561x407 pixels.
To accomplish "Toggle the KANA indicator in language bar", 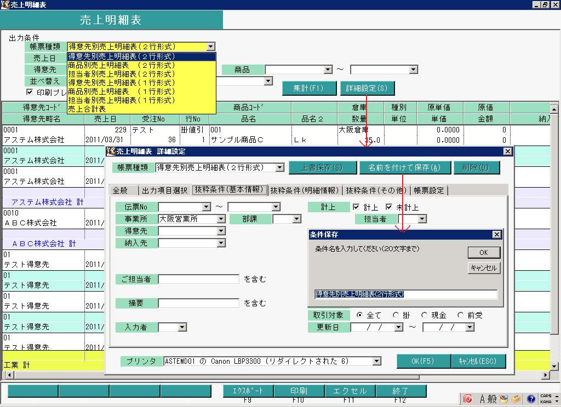I will click(x=546, y=402).
